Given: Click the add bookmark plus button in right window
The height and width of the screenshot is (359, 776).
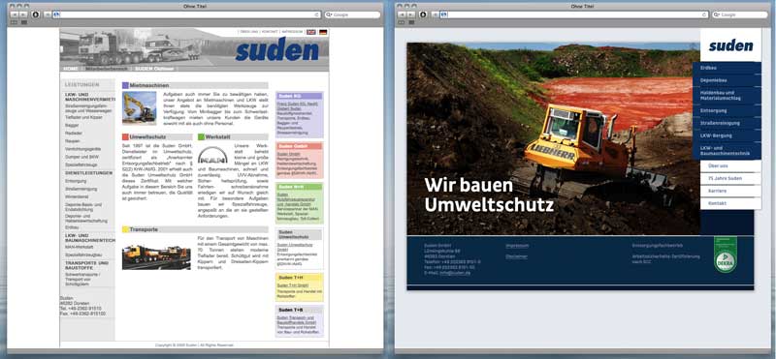Looking at the screenshot, I should tap(435, 15).
